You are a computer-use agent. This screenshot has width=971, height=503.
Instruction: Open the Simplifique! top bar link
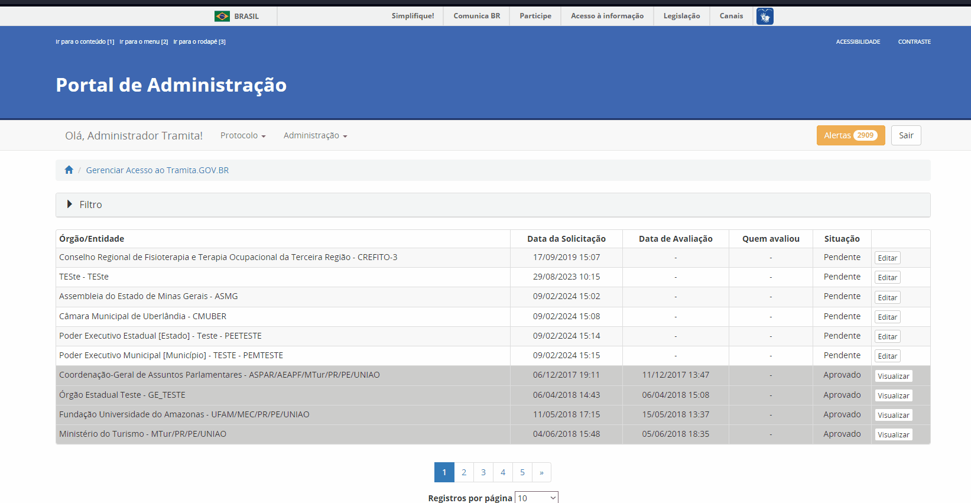[413, 16]
